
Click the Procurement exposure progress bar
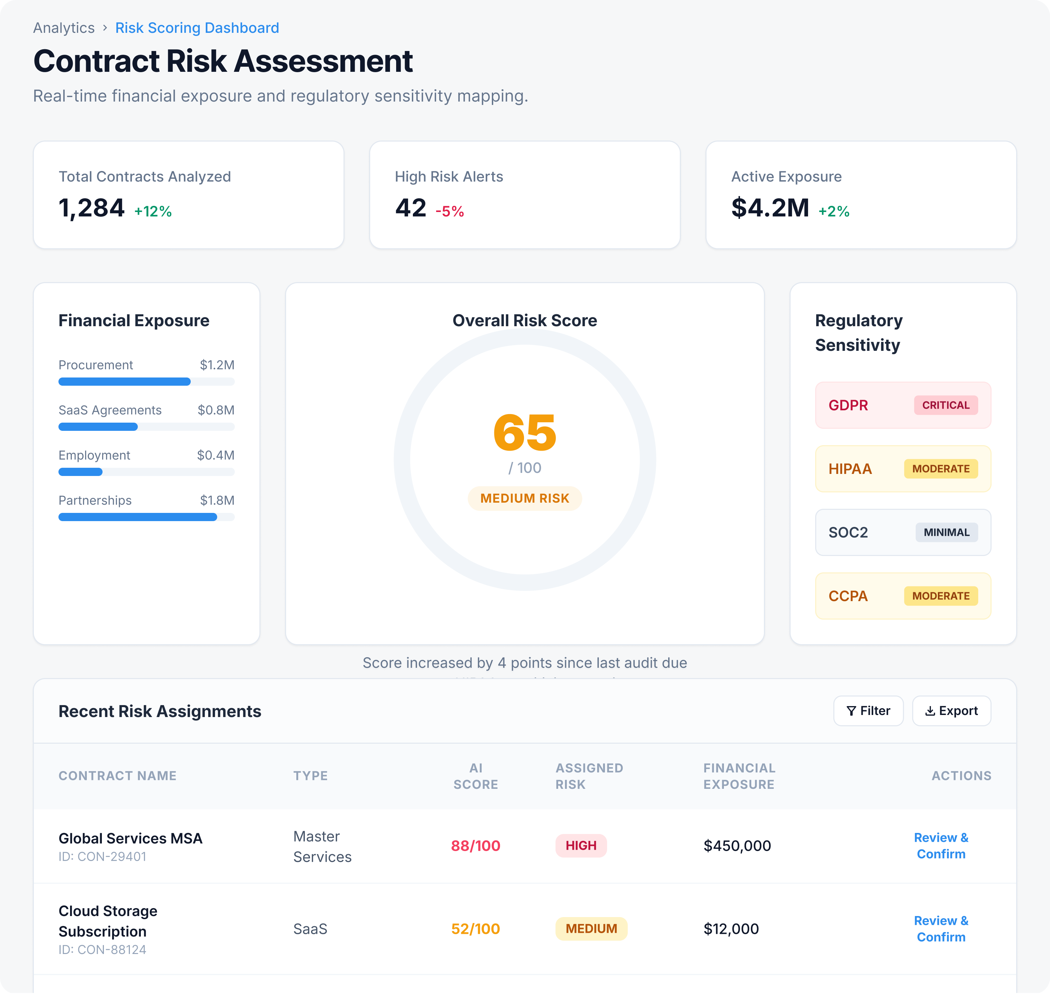click(x=146, y=382)
